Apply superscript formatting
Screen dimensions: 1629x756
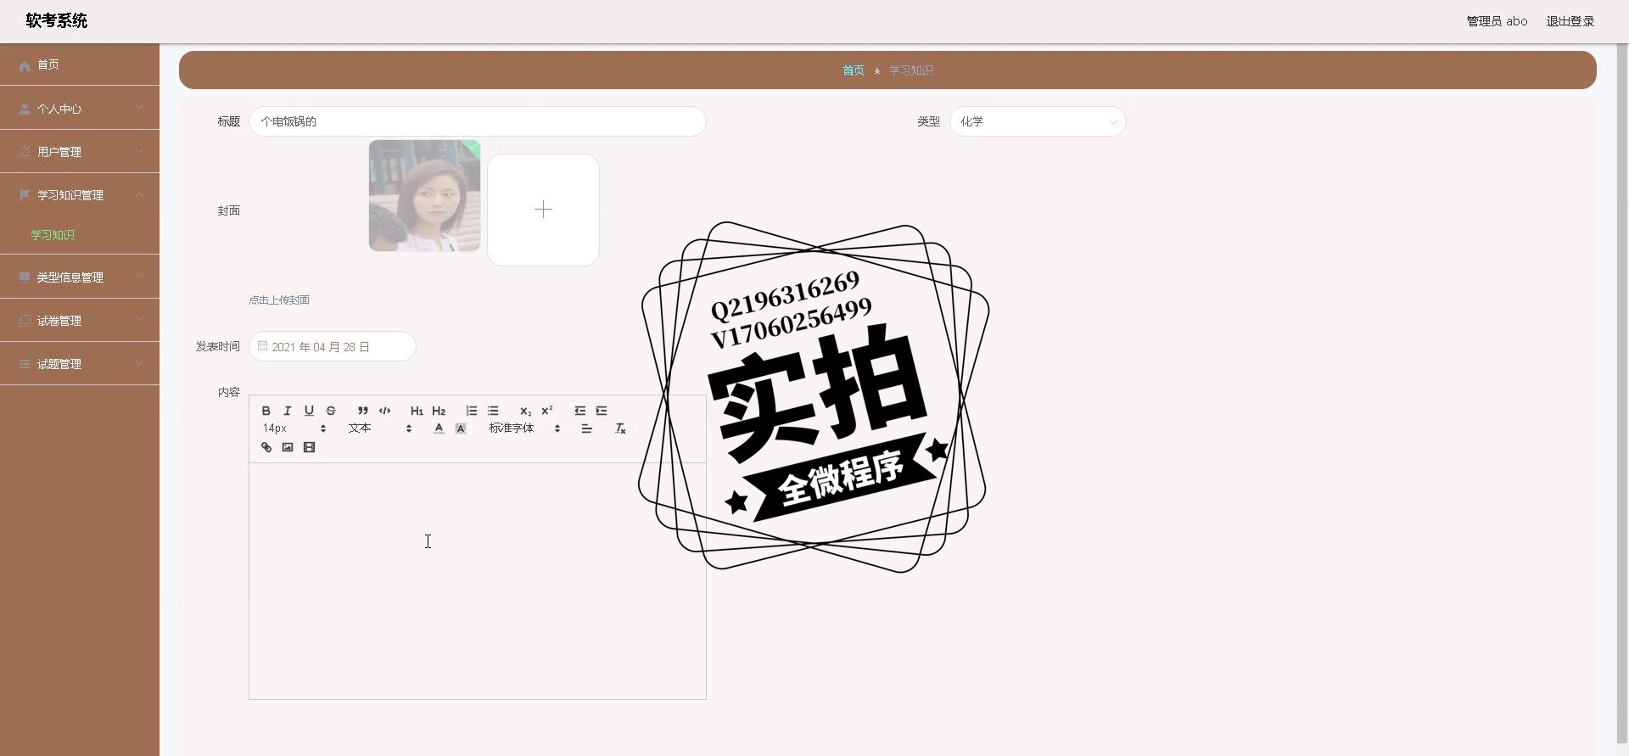pyautogui.click(x=547, y=411)
